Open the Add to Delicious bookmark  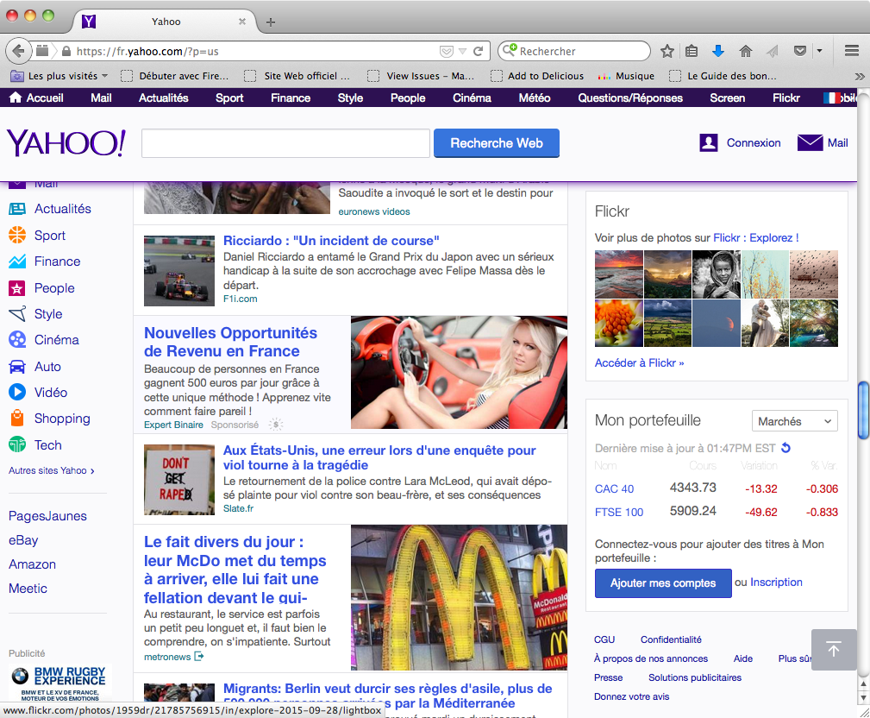click(x=538, y=76)
